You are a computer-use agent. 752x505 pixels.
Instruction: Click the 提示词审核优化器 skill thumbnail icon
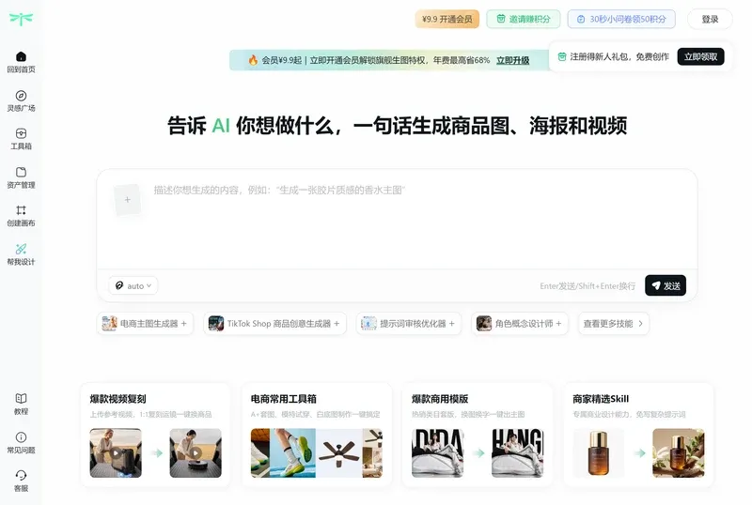[x=368, y=324]
